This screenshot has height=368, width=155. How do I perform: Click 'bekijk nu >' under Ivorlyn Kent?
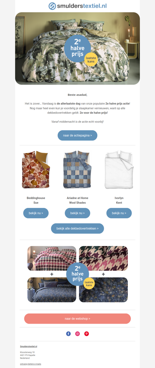tap(119, 213)
